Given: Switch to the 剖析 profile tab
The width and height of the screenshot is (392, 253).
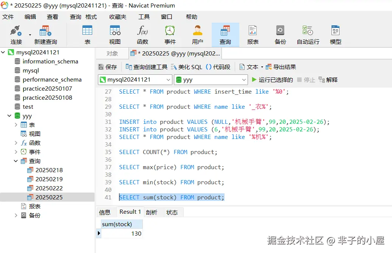Looking at the screenshot, I should [x=152, y=212].
